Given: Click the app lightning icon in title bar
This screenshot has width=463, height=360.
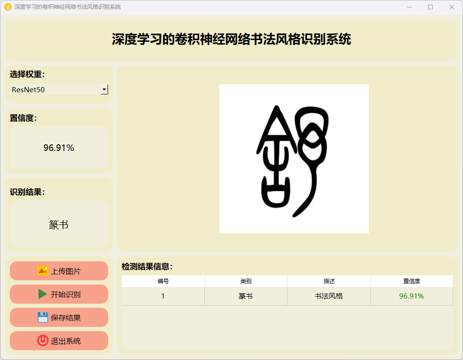Looking at the screenshot, I should click(7, 7).
